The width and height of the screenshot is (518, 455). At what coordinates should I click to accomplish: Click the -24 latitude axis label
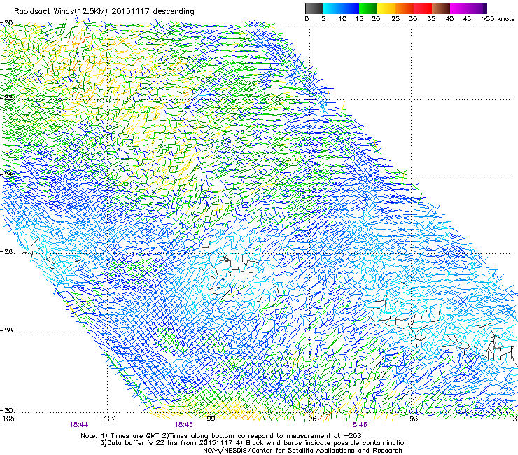[x=7, y=174]
